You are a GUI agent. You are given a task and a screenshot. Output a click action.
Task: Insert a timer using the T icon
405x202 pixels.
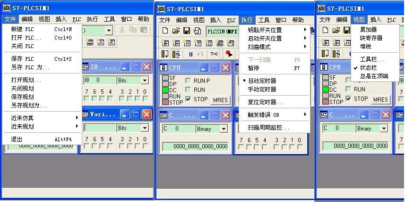tap(198, 43)
